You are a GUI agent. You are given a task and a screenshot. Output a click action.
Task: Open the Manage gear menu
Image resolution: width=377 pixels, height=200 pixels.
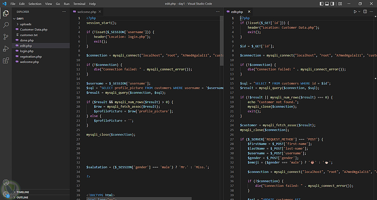pyautogui.click(x=6, y=194)
